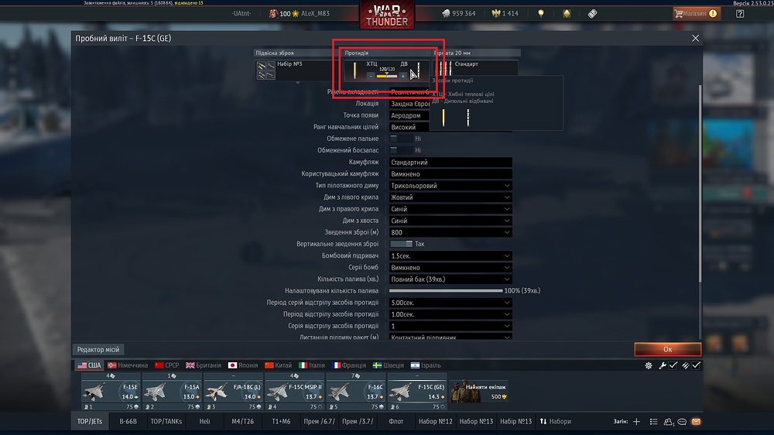Click the Ок button
The height and width of the screenshot is (435, 774).
click(667, 349)
